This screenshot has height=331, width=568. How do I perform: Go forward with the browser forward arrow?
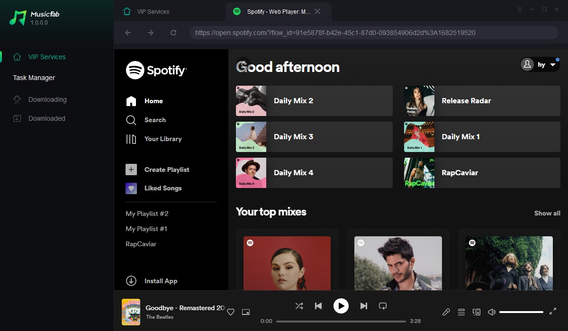point(150,33)
